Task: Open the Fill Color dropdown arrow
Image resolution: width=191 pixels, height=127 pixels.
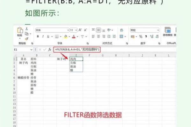Action: tap(69, 37)
